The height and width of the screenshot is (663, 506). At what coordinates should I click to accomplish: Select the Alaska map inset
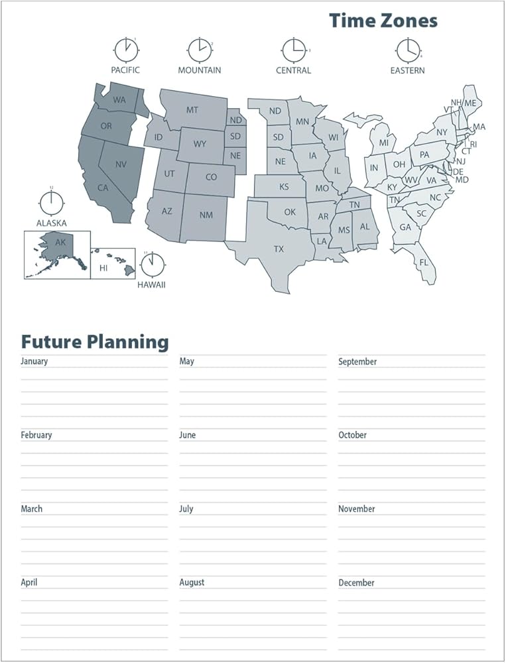point(57,254)
